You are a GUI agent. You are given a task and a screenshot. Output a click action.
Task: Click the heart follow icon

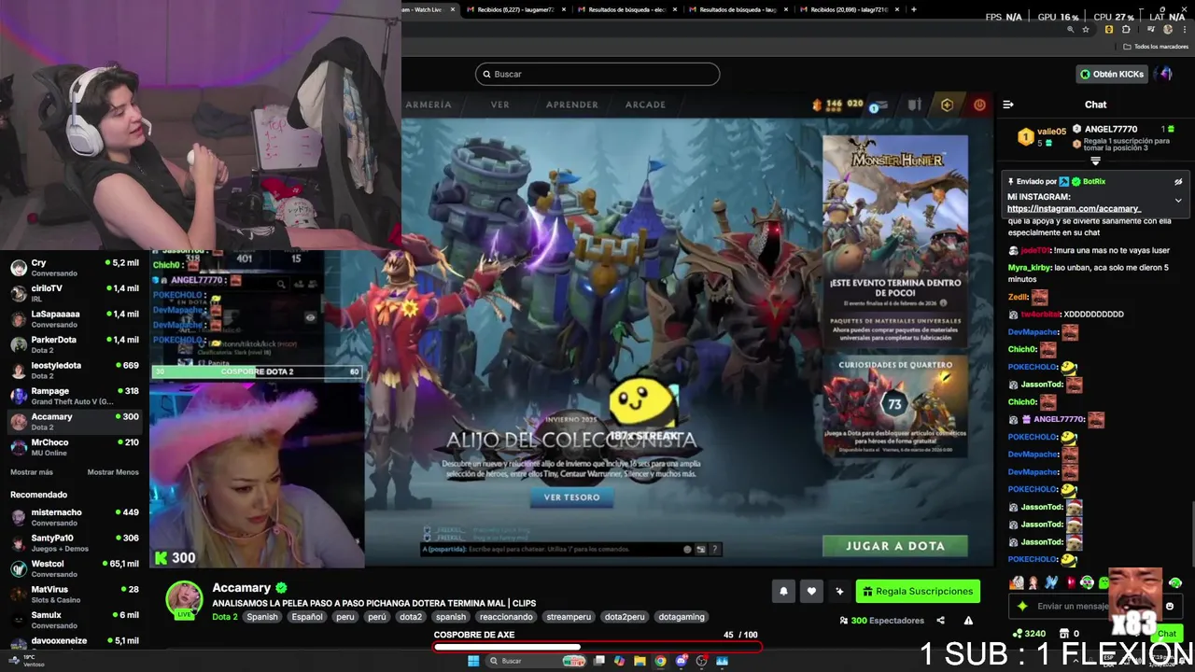coord(811,591)
